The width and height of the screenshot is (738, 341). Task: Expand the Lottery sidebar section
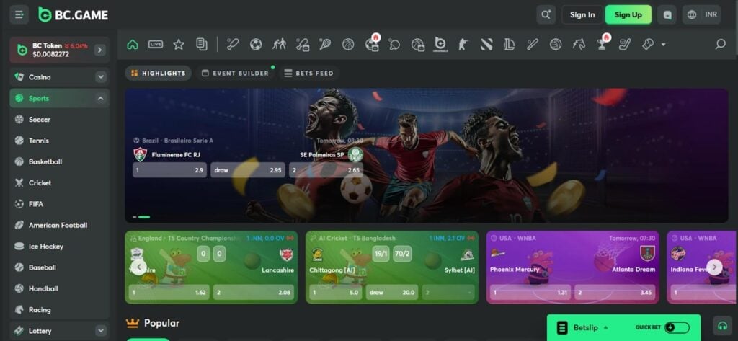click(101, 331)
